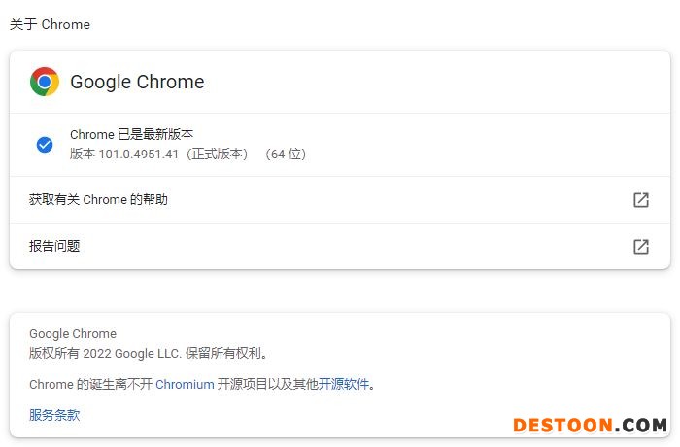Image resolution: width=680 pixels, height=447 pixels.
Task: Click the (64 位) architecture label
Action: (285, 154)
